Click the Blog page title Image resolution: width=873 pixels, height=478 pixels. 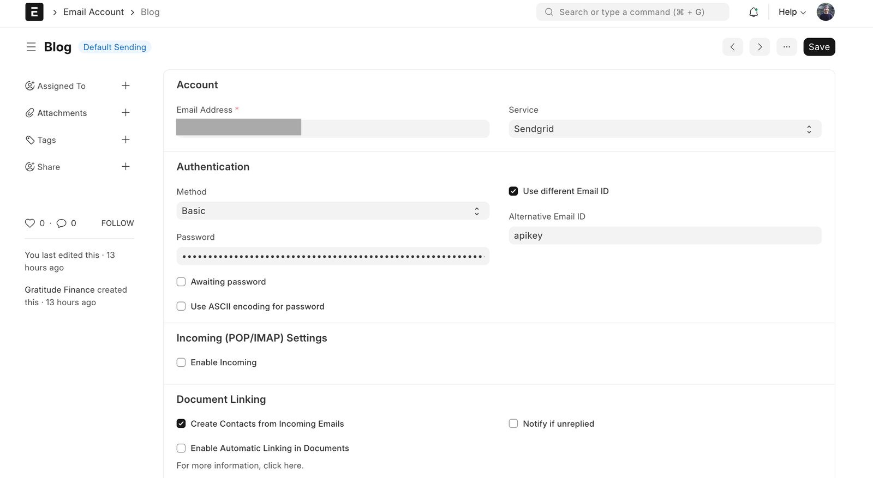pos(58,47)
